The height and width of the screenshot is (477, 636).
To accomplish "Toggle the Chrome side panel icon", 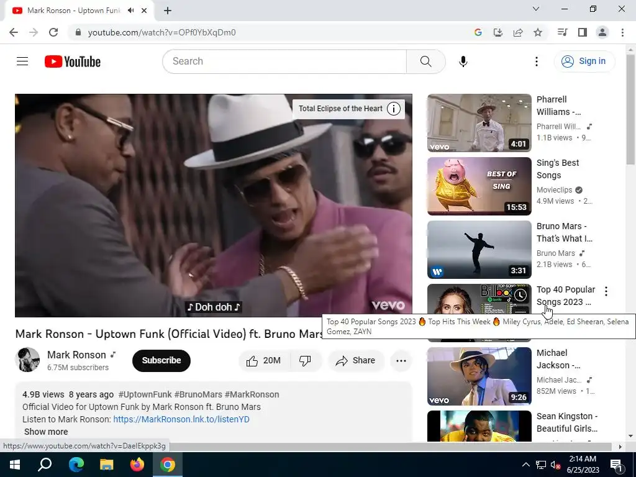I will tap(583, 32).
